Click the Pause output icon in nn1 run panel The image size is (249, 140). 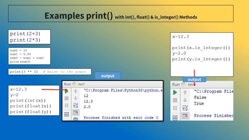coord(67,105)
